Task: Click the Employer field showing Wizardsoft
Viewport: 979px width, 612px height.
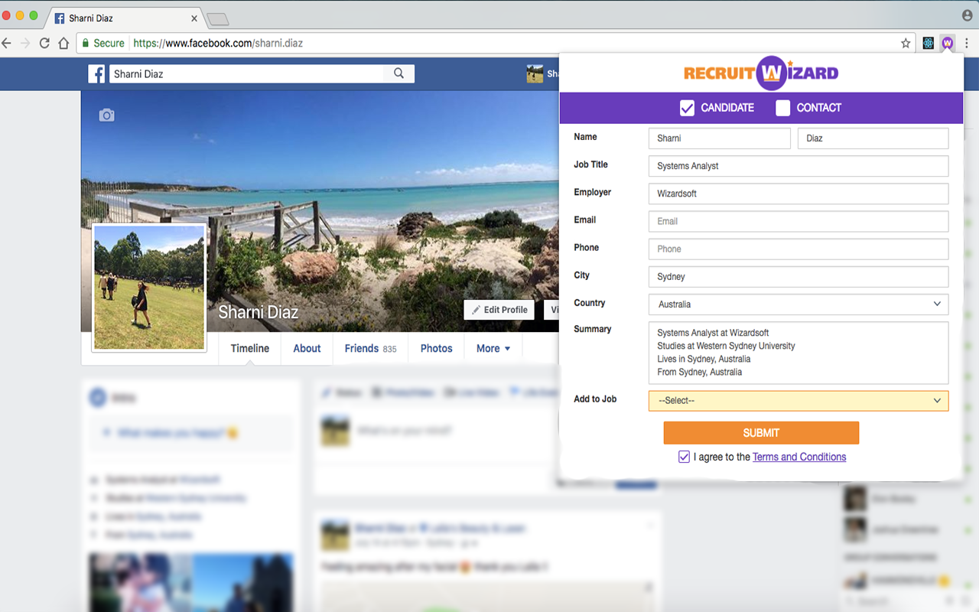Action: point(798,194)
